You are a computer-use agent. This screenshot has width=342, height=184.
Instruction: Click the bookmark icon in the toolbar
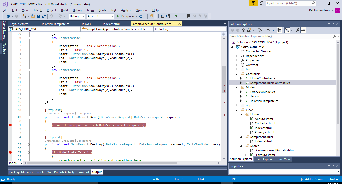coord(189,16)
